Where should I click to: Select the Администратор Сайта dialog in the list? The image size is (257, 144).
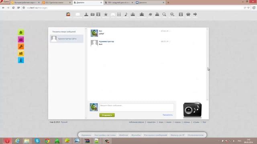point(67,39)
